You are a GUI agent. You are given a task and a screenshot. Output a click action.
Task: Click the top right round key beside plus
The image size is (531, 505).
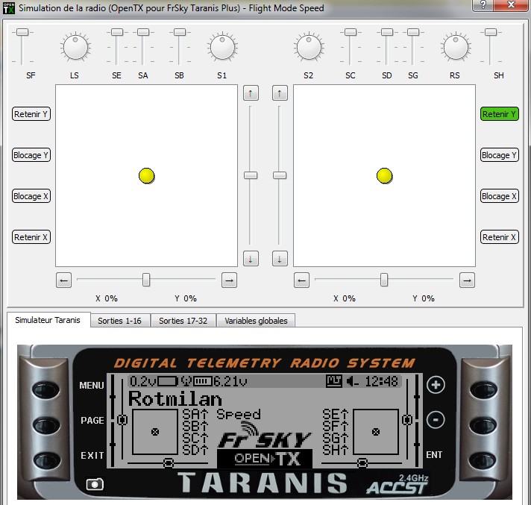click(x=483, y=389)
